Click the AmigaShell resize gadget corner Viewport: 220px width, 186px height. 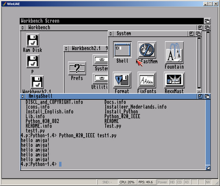(x=208, y=168)
